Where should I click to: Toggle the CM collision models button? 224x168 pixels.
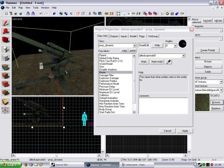(182, 14)
